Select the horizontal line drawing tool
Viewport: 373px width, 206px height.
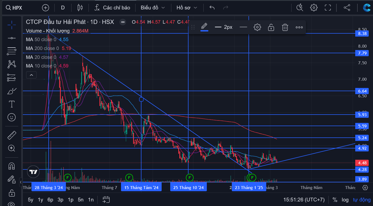click(12, 38)
